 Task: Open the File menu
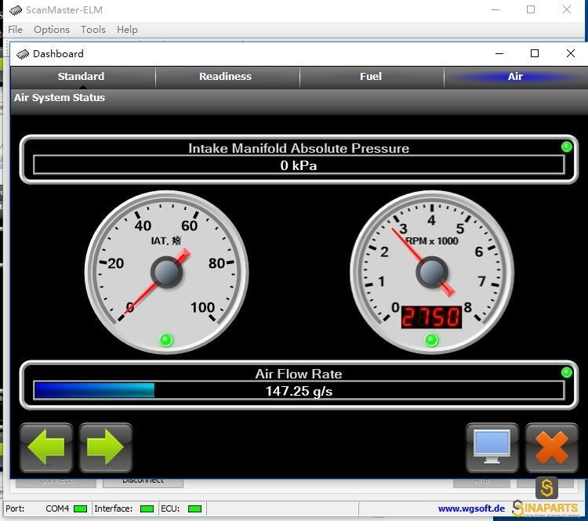pos(15,30)
